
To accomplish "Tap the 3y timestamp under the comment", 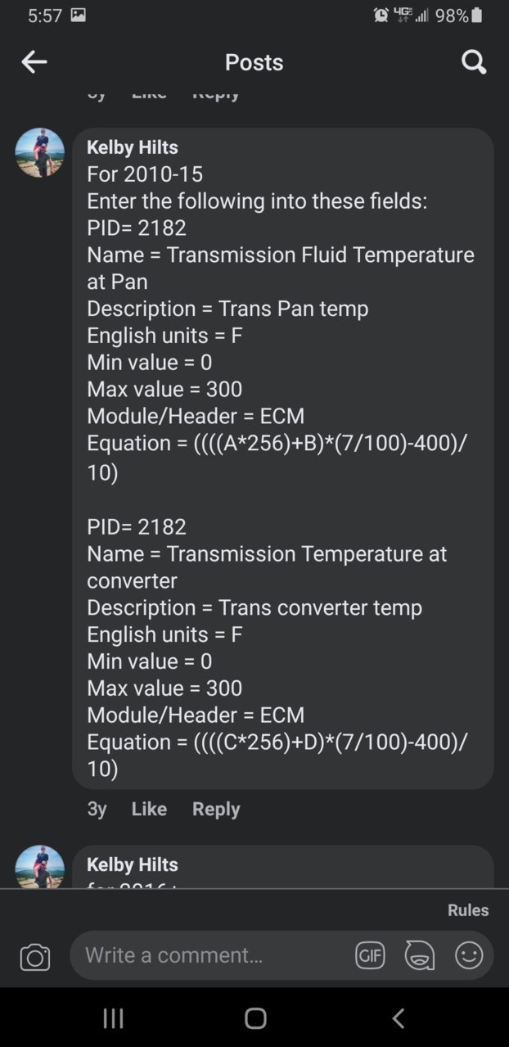I will tap(97, 809).
